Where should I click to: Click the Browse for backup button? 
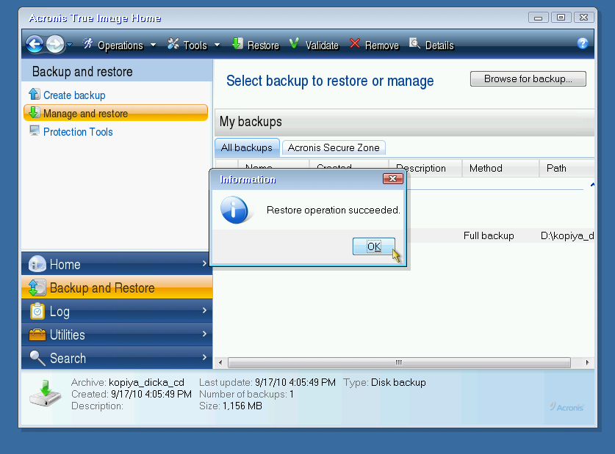coord(528,79)
